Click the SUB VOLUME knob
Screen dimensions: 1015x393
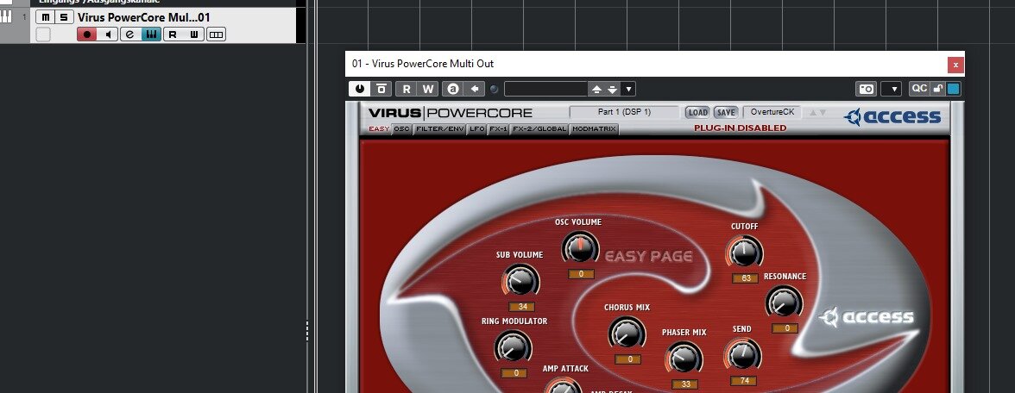520,281
